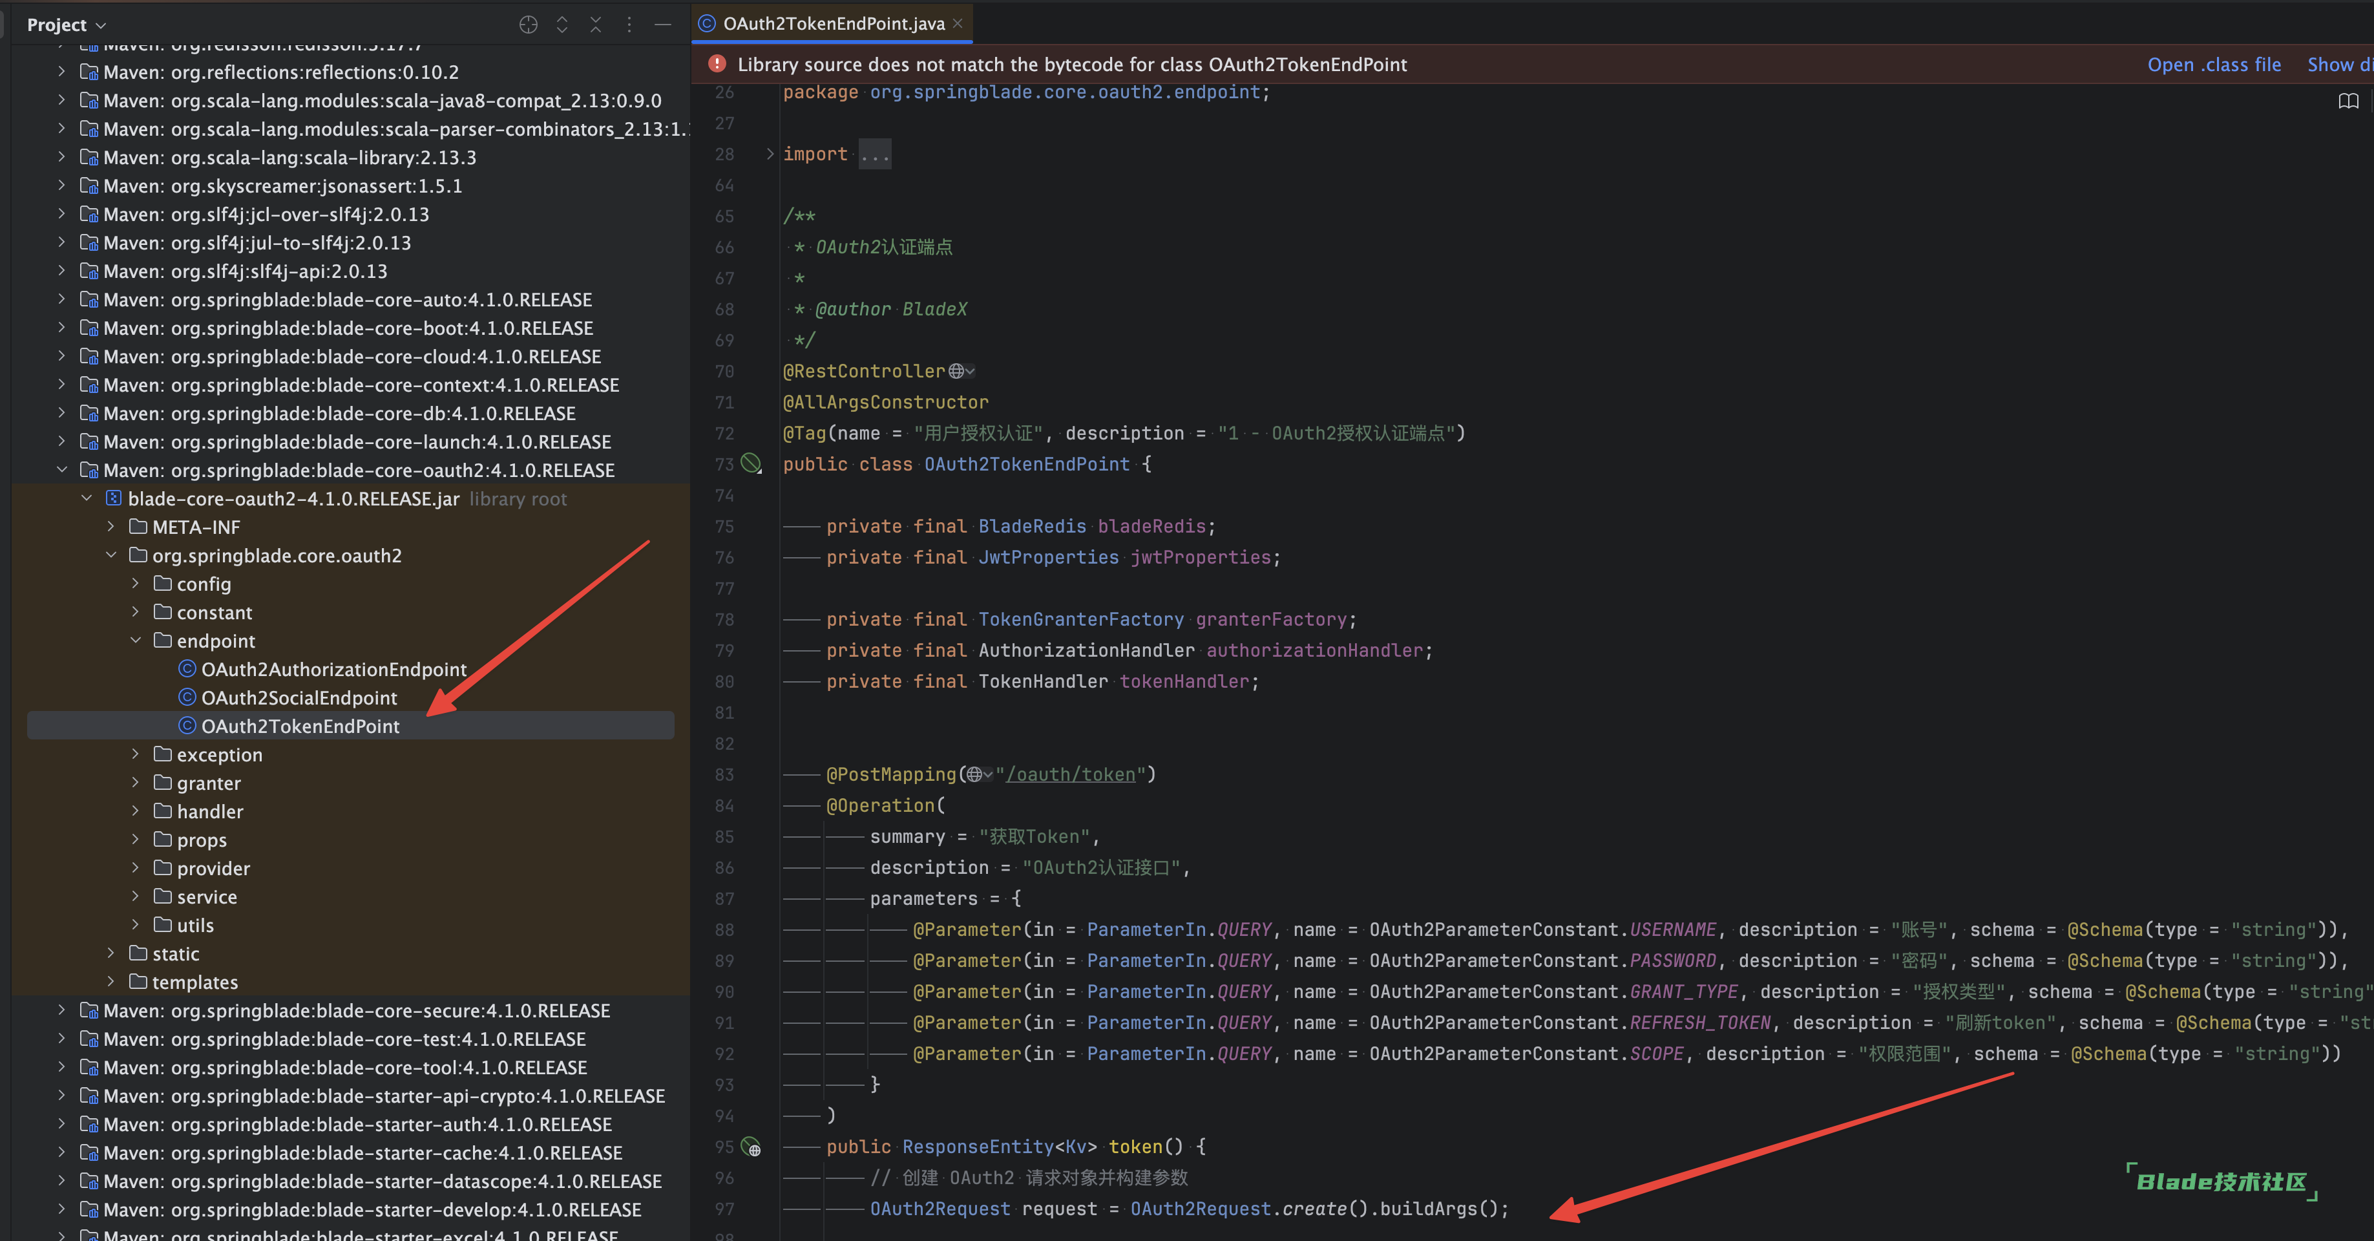2374x1241 pixels.
Task: Click line number 83 in gutter
Action: click(724, 774)
